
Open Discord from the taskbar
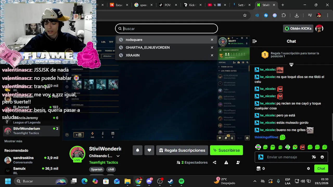point(149,181)
